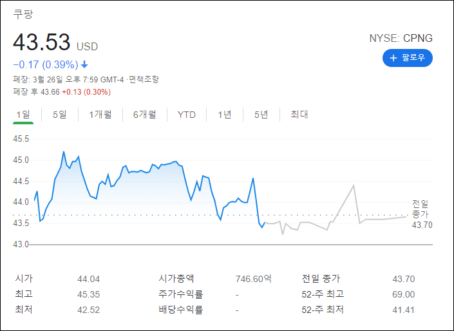Open the 면책조항 disclaimer link
This screenshot has height=331, width=454.
(144, 79)
